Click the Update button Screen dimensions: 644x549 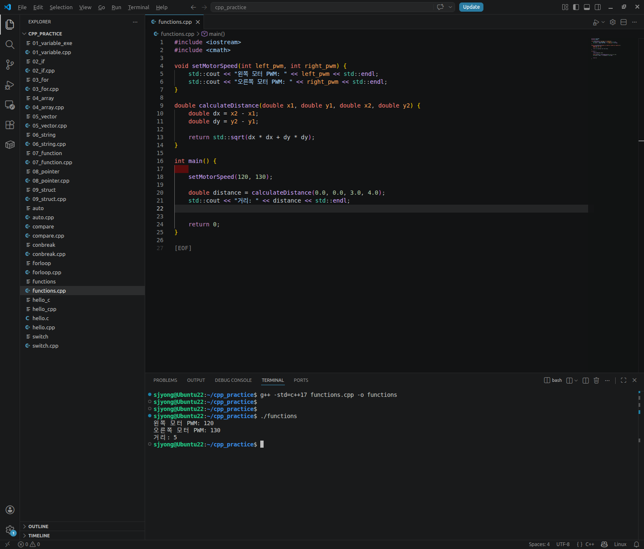[471, 7]
